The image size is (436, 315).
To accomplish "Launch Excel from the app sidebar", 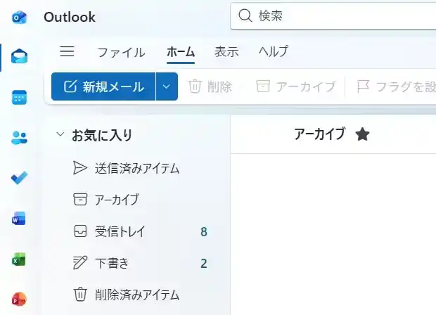I will point(19,259).
